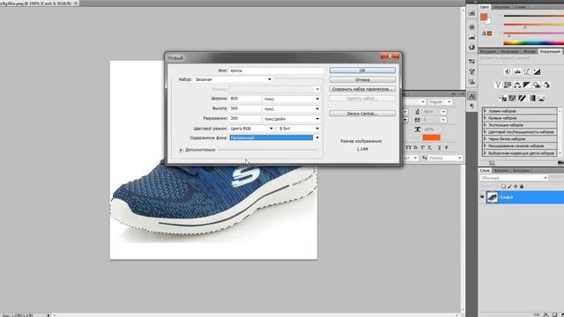Switch to the Образцы tab
564x317 pixels.
501,7
